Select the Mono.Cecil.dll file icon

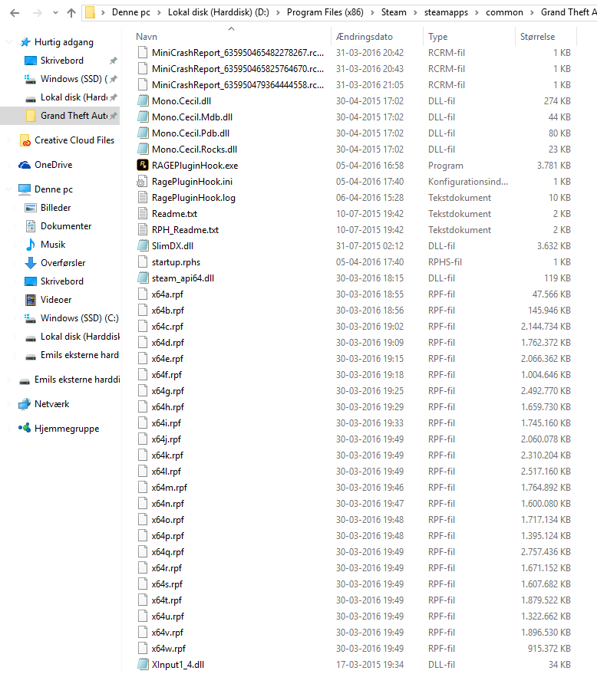tap(143, 101)
